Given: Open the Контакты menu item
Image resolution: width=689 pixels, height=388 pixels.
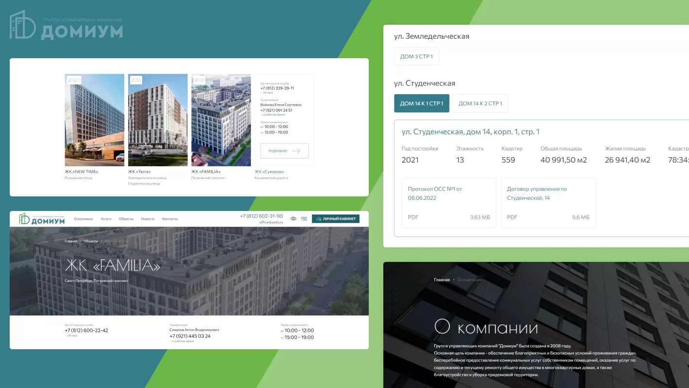Looking at the screenshot, I should (170, 219).
